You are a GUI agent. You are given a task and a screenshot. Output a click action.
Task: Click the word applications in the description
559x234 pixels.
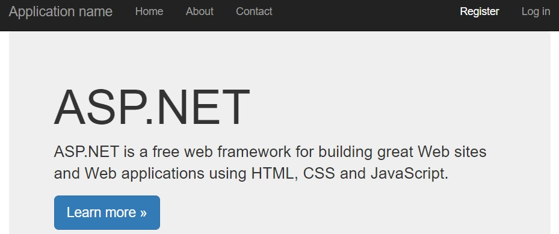coord(163,174)
